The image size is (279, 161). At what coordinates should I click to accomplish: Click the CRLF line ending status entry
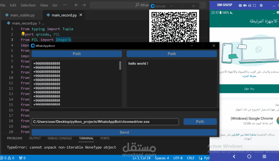(191, 158)
